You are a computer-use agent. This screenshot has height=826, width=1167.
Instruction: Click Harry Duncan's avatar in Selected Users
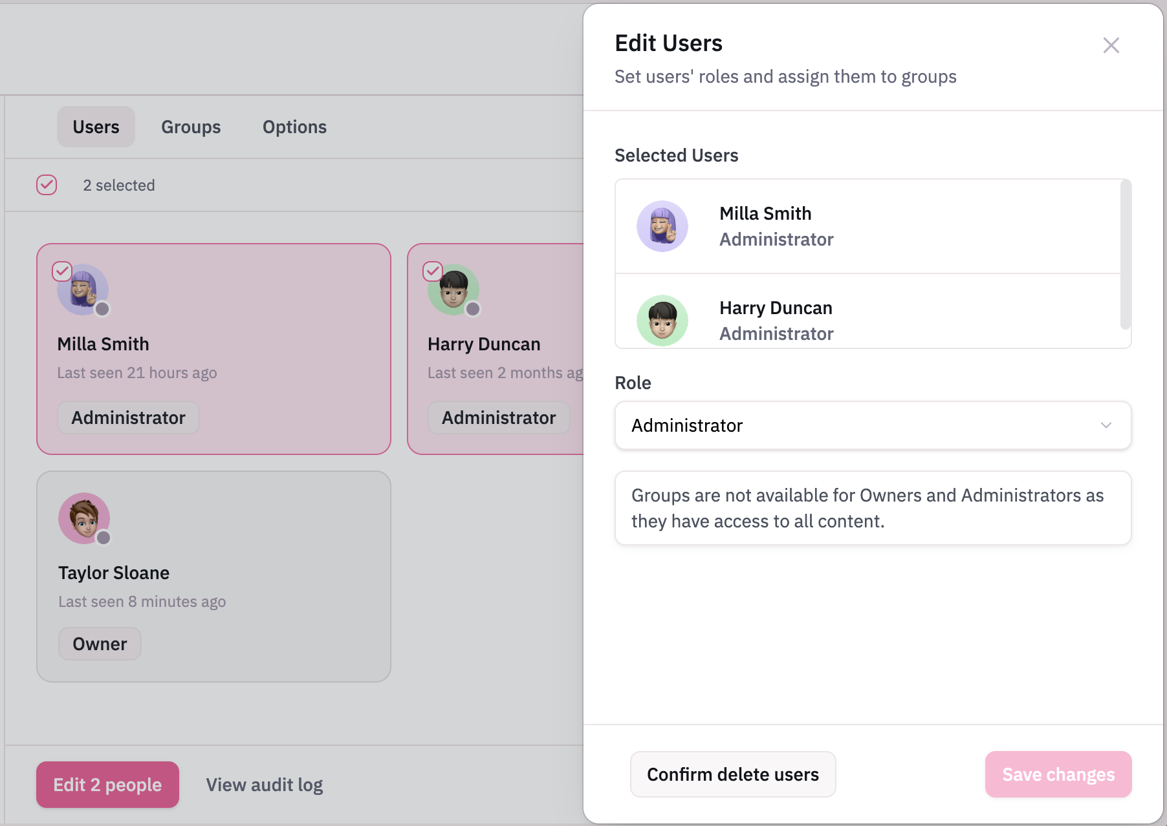tap(662, 321)
